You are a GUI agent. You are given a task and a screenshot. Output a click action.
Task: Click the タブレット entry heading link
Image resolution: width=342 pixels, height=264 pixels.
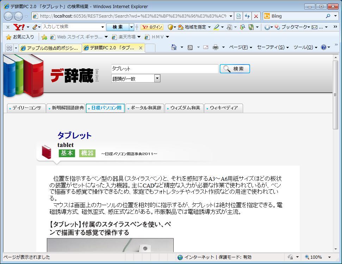click(x=75, y=135)
